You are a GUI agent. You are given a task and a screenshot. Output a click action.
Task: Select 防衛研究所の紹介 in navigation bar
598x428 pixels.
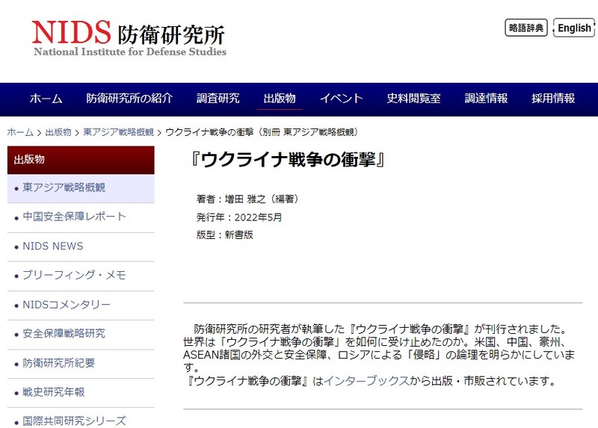(x=129, y=99)
